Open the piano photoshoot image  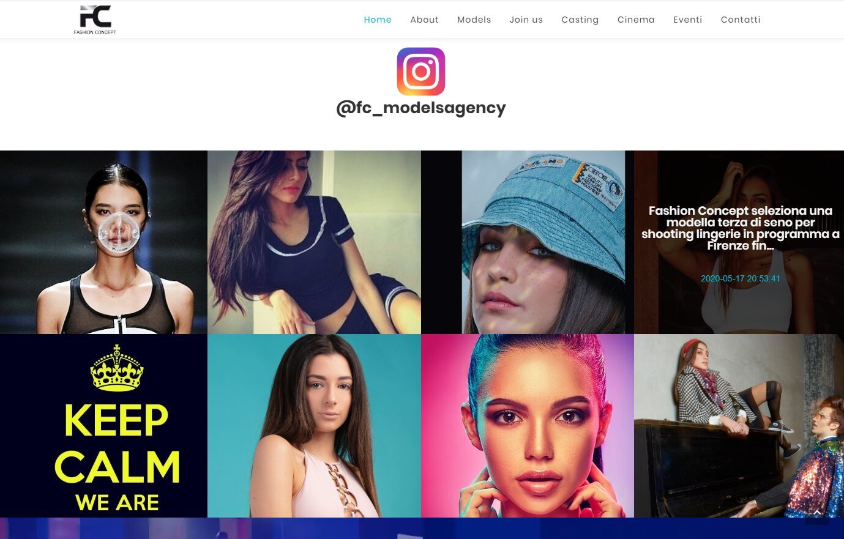point(739,426)
